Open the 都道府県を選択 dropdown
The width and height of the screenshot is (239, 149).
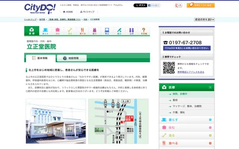click(204, 19)
